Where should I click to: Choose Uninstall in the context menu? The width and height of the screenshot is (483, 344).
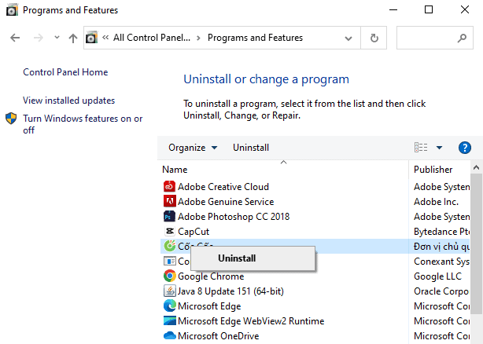pyautogui.click(x=253, y=258)
